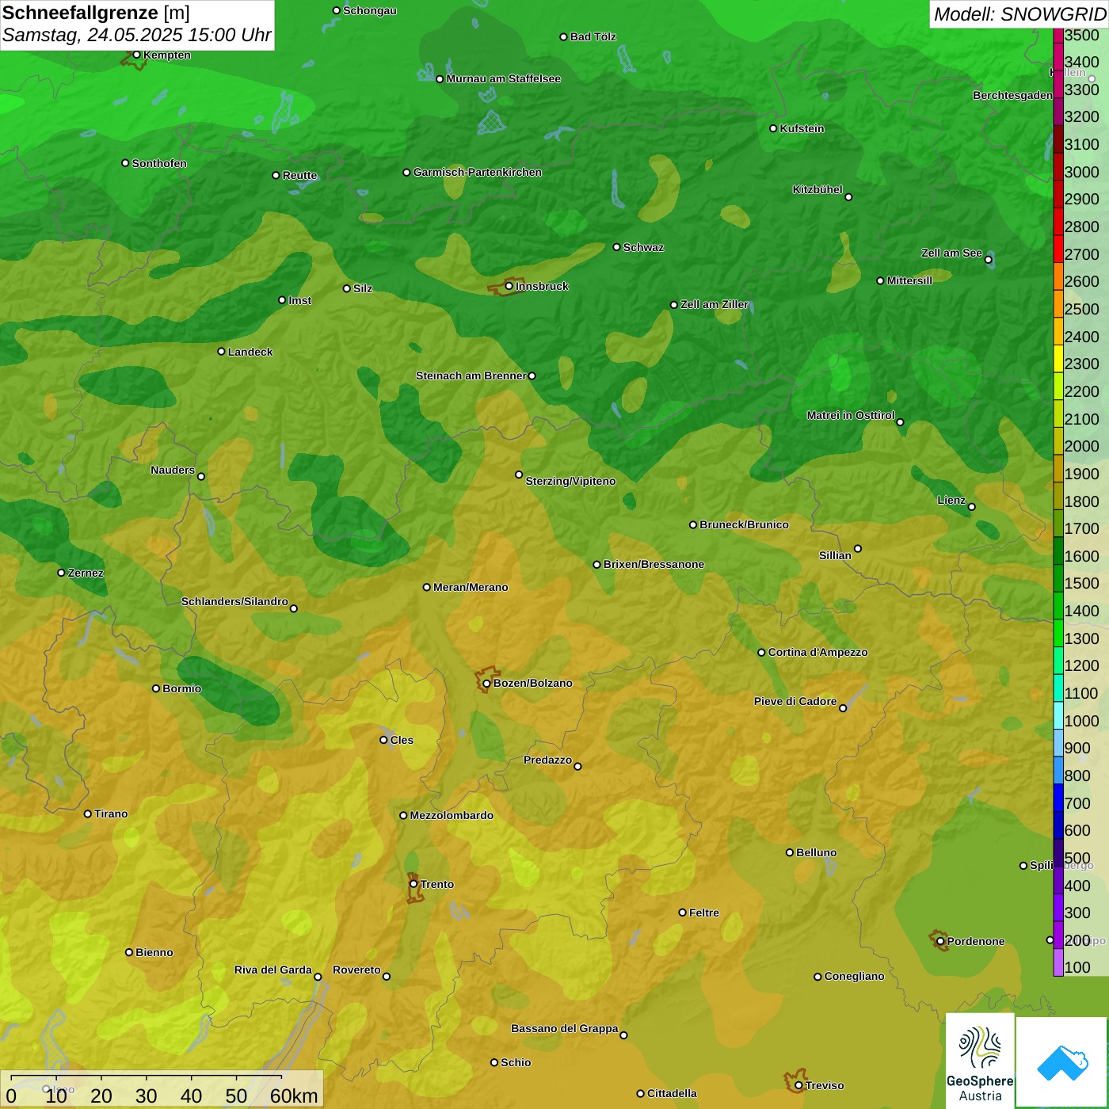Click the Meran/Merano marker dot
Image resolution: width=1109 pixels, height=1109 pixels.
click(x=427, y=587)
